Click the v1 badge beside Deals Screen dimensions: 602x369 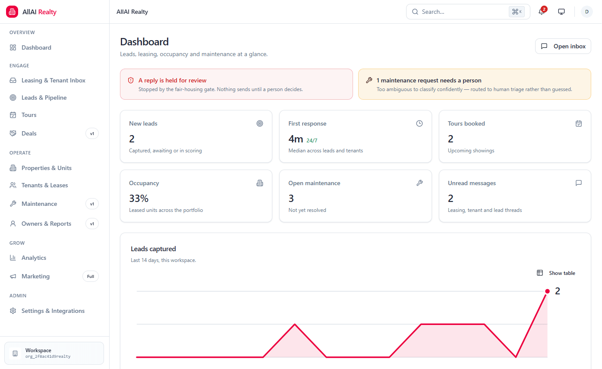tap(92, 133)
